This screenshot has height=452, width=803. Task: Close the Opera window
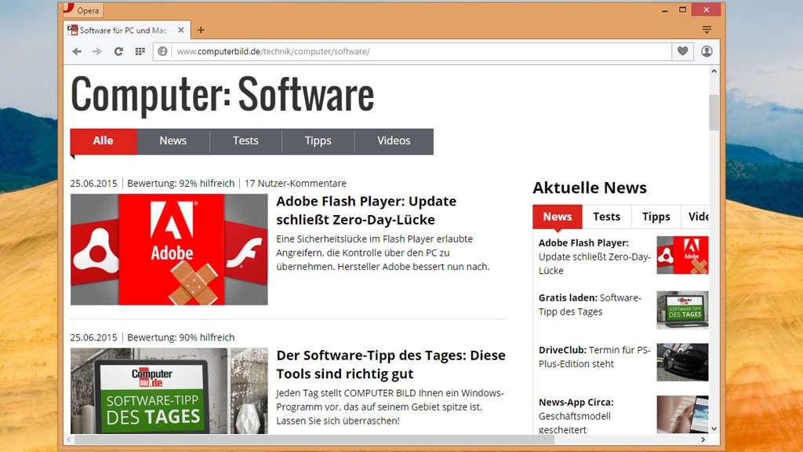tap(707, 9)
